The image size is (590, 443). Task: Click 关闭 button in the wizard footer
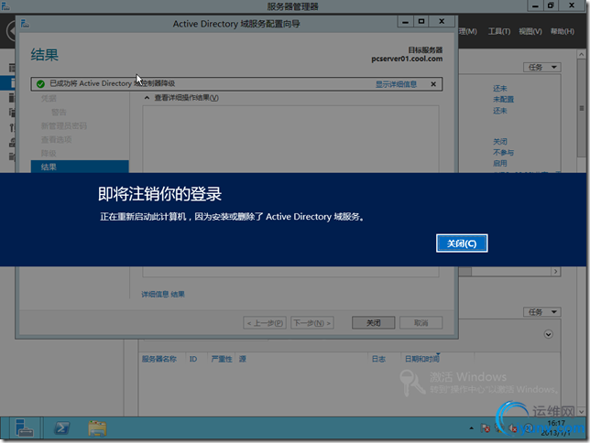(373, 323)
